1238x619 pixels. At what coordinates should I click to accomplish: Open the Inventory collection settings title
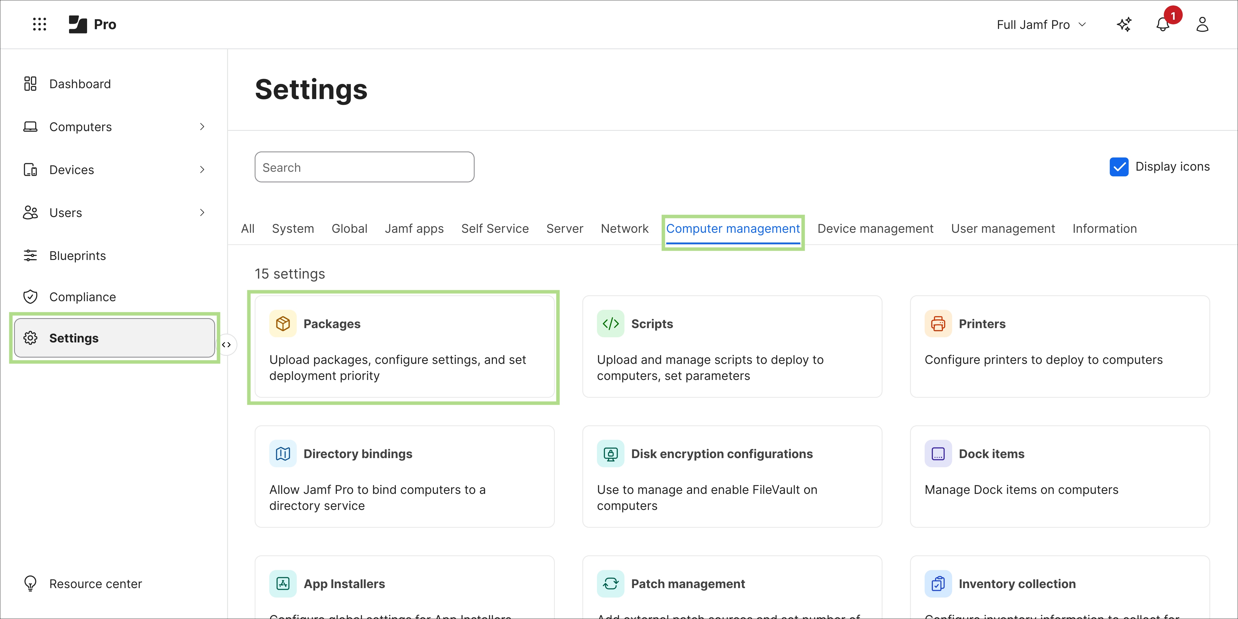[1017, 584]
